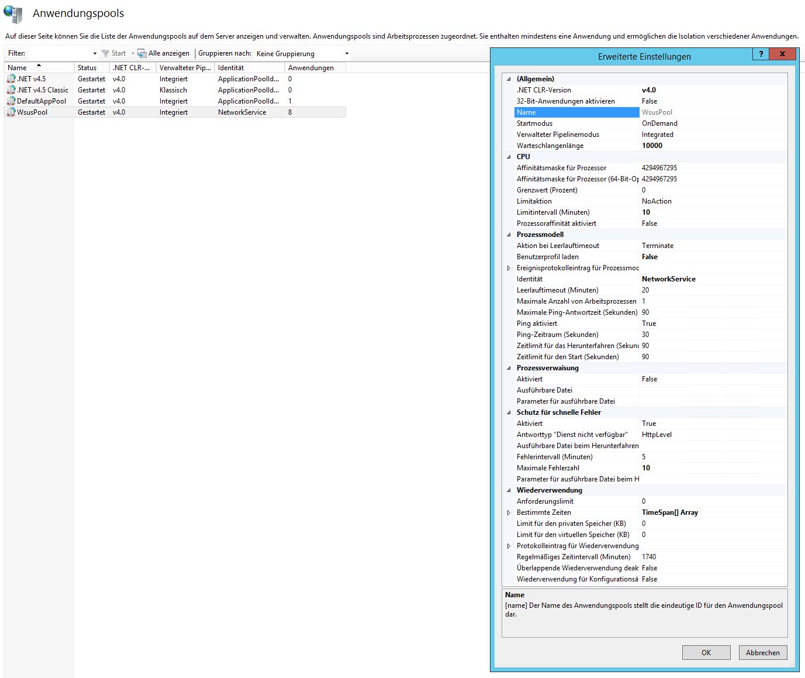The image size is (805, 678).
Task: Collapse Schutz für schnelle Fehler section
Action: (x=509, y=412)
